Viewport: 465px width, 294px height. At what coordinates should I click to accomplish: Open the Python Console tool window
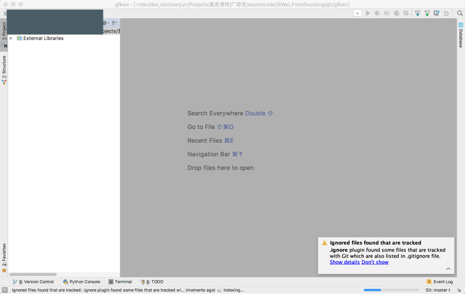point(81,282)
